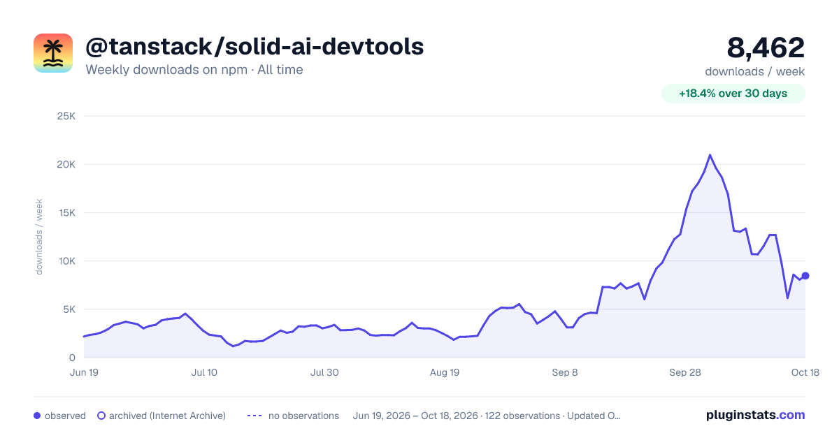Screen dimensions: 839x440
Task: Click the 0 y-axis label
Action: coord(73,358)
